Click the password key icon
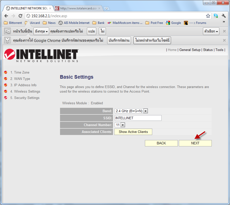 (x=8, y=40)
